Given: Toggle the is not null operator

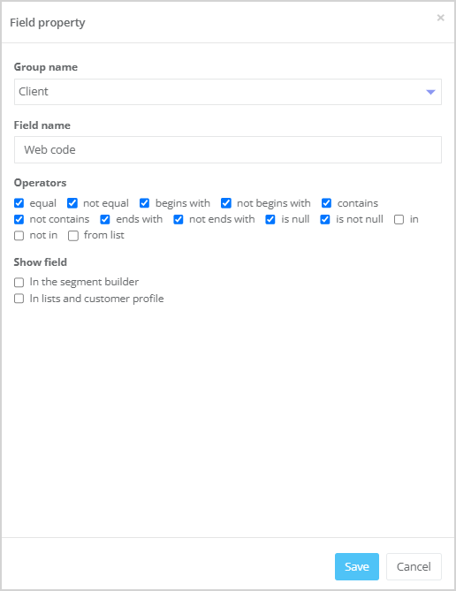Looking at the screenshot, I should (325, 219).
